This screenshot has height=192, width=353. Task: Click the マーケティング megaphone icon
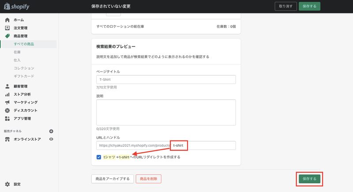[x=7, y=102]
